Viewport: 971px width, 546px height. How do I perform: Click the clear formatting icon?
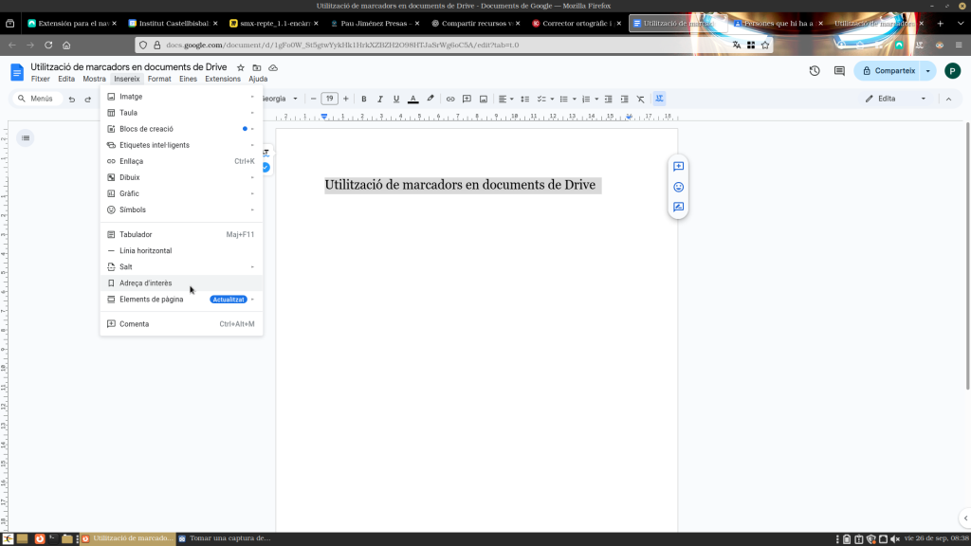point(640,99)
